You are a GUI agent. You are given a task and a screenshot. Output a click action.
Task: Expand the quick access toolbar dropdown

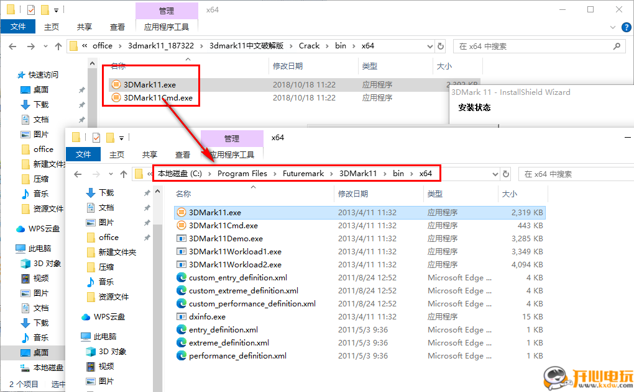122,137
